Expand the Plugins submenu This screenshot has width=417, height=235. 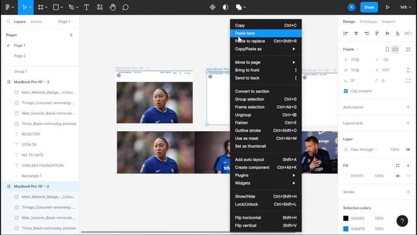(x=265, y=176)
